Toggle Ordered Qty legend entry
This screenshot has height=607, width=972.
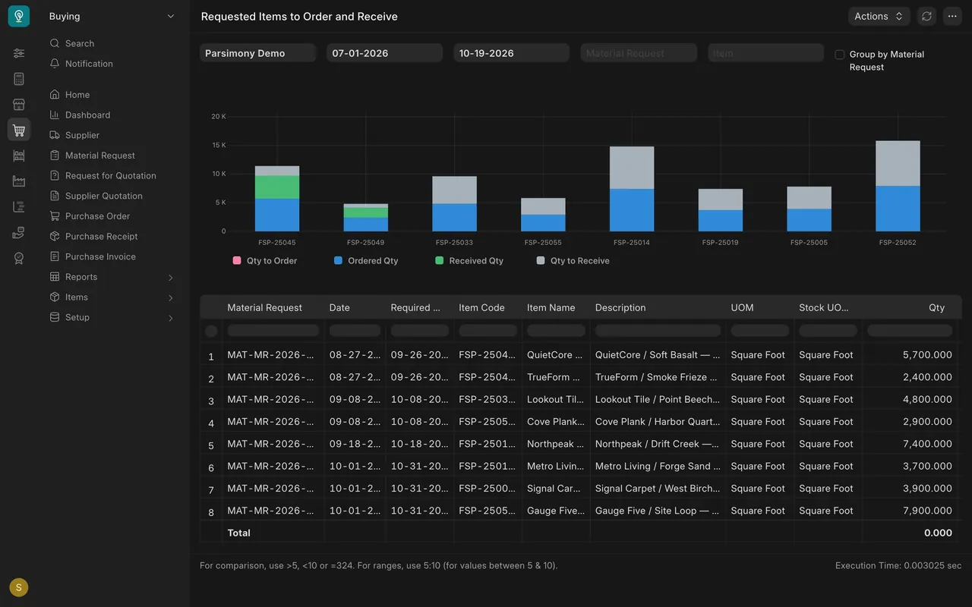point(366,260)
